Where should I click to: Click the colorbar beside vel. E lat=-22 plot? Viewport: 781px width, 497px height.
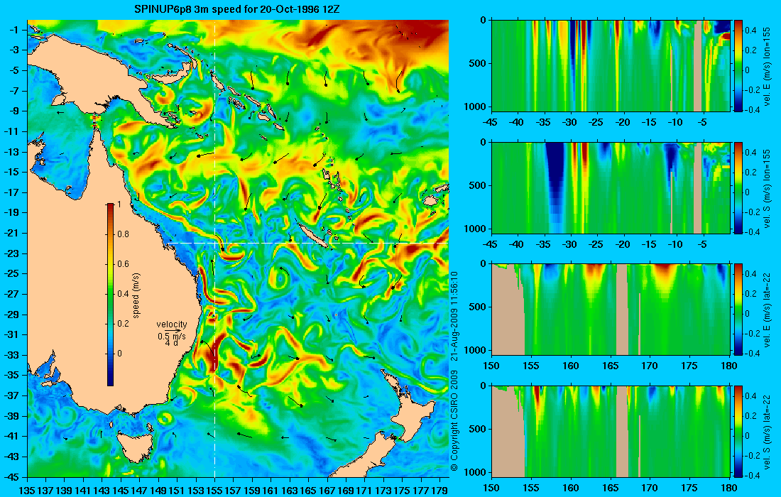pyautogui.click(x=738, y=310)
